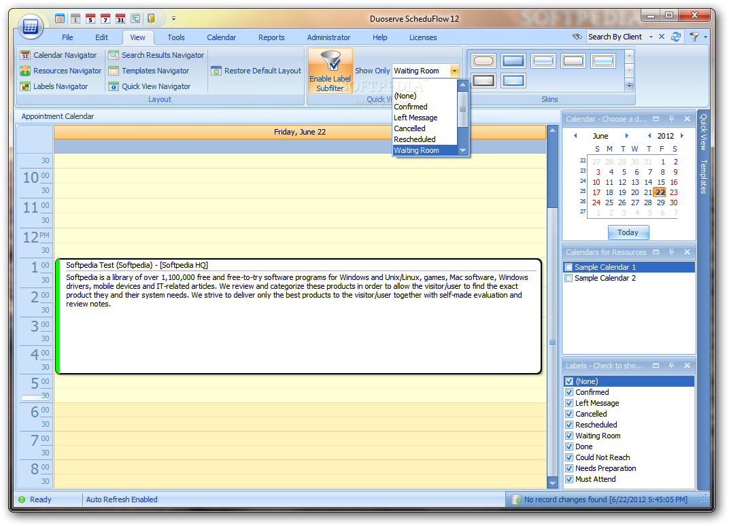Go to next year after 2012

pos(682,136)
